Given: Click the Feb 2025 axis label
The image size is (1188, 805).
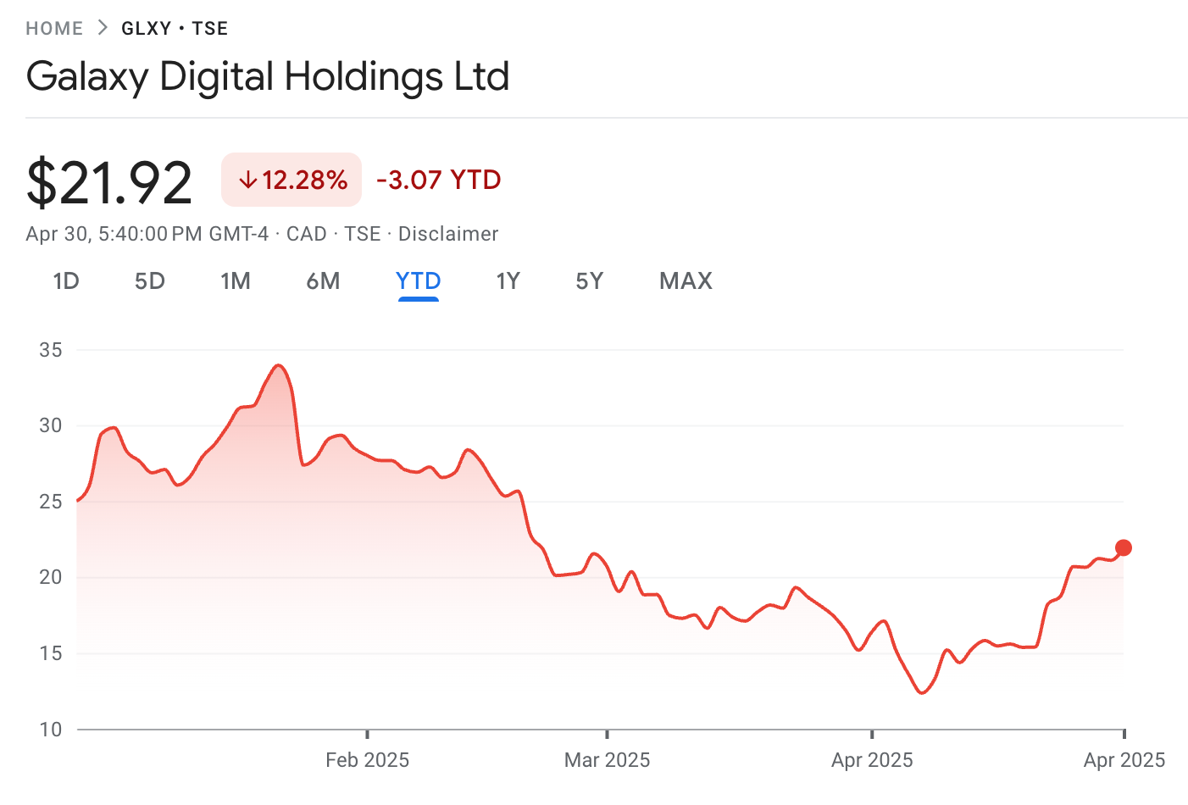Looking at the screenshot, I should (x=368, y=760).
